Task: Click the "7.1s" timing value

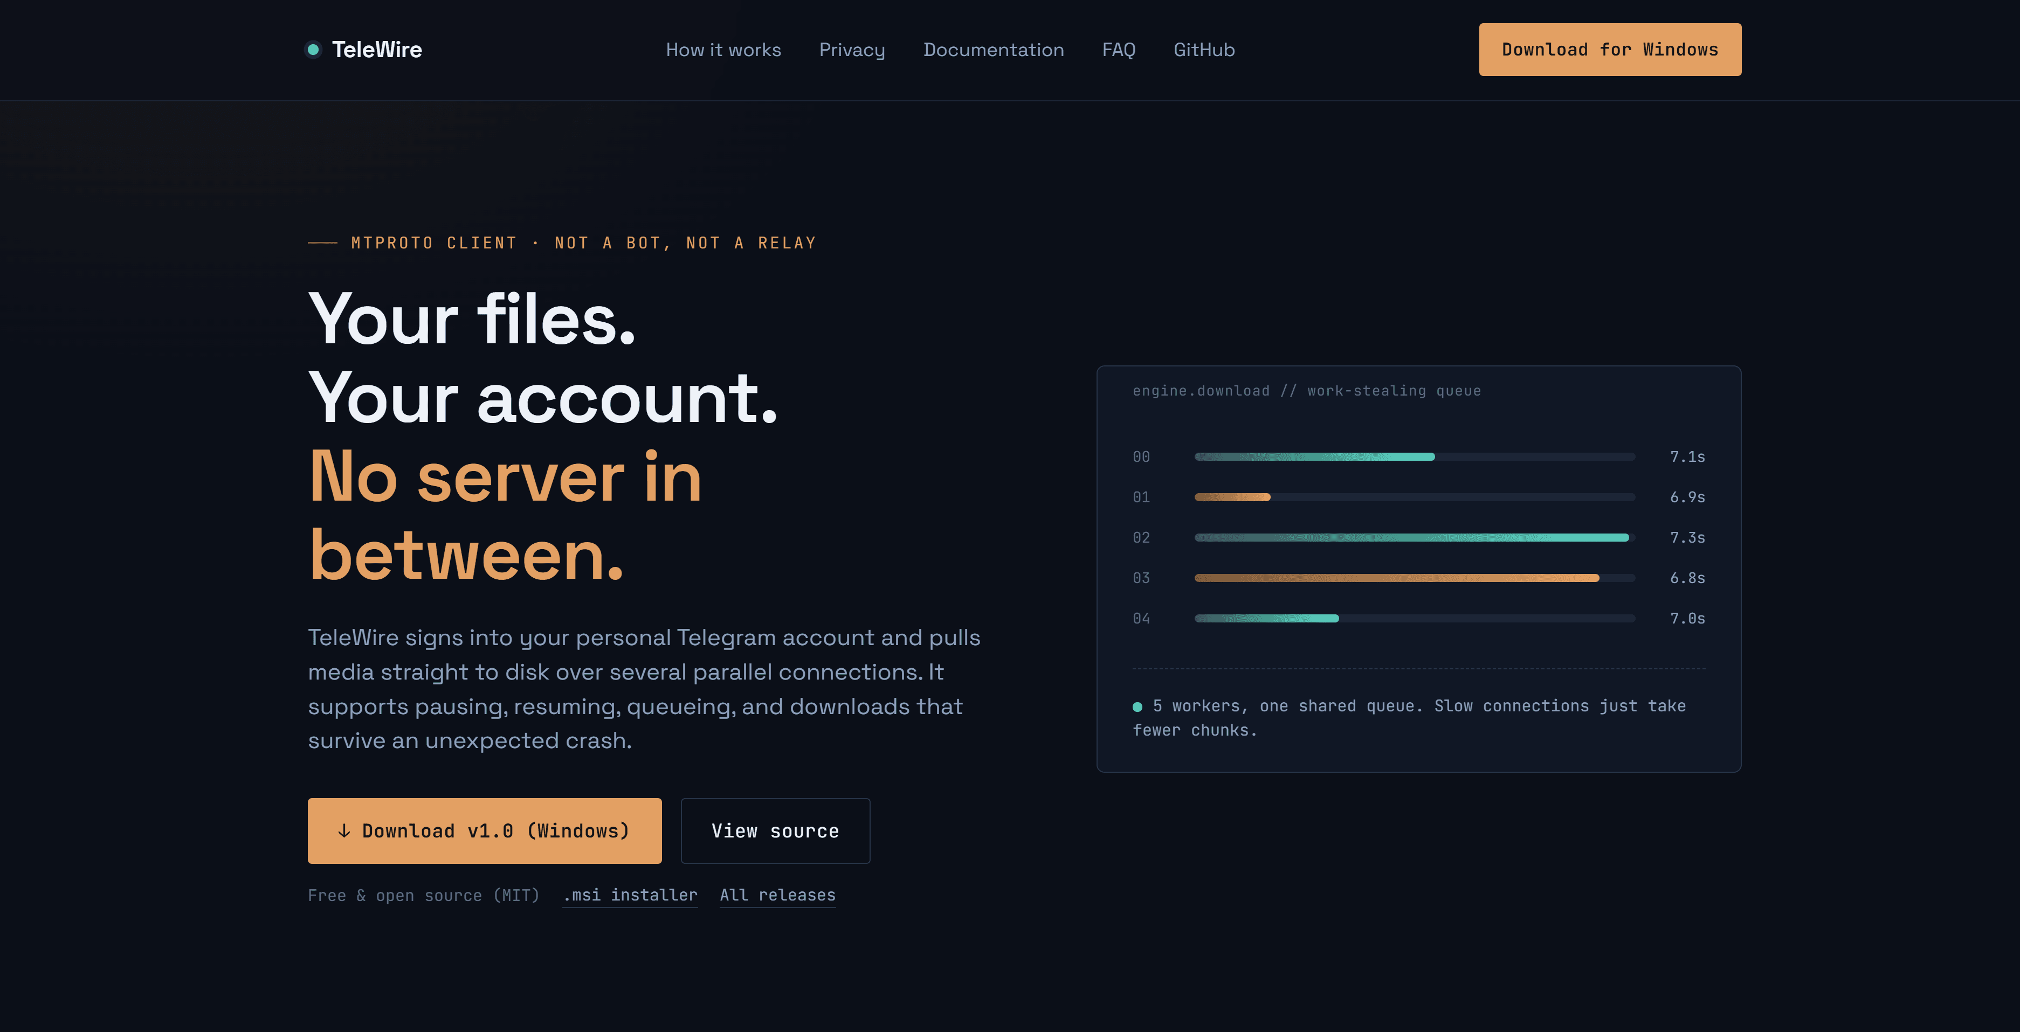Action: (x=1687, y=457)
